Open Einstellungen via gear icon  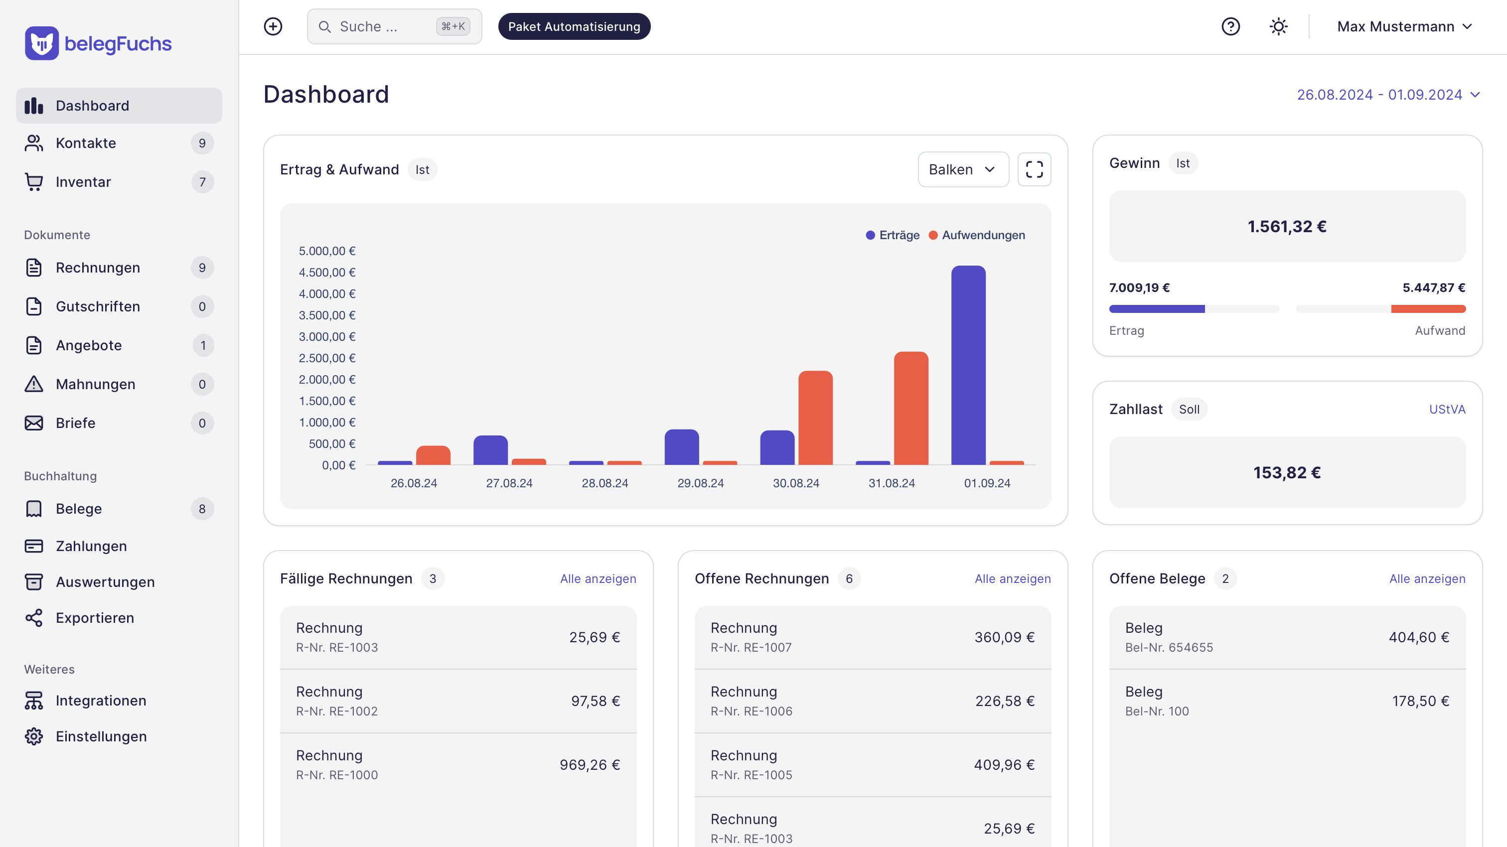(34, 736)
